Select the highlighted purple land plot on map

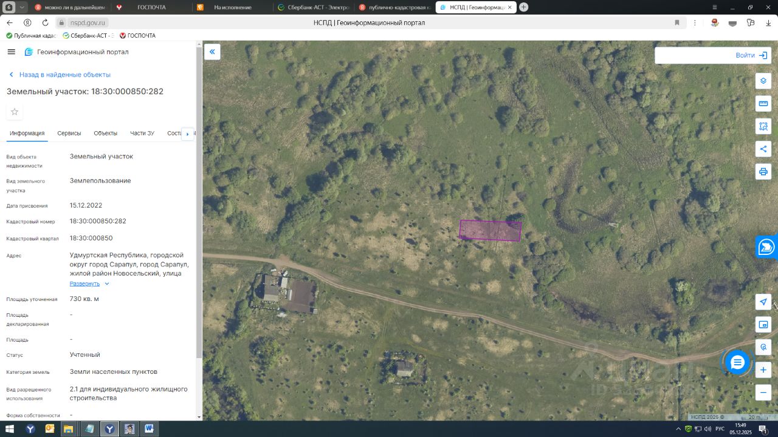point(491,231)
